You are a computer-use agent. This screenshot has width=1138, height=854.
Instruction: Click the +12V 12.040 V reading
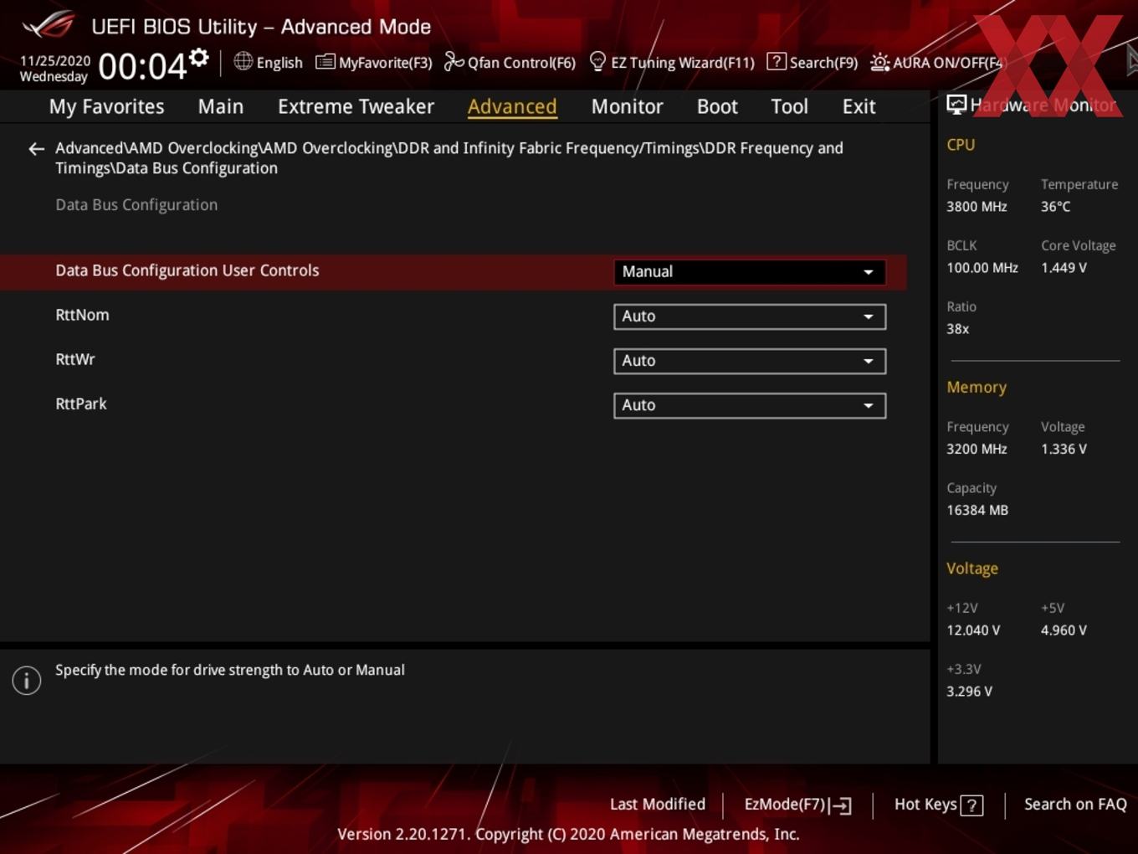pos(973,630)
